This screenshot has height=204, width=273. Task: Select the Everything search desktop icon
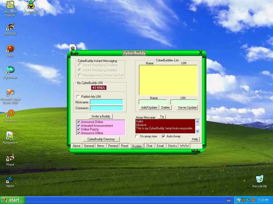click(10, 116)
